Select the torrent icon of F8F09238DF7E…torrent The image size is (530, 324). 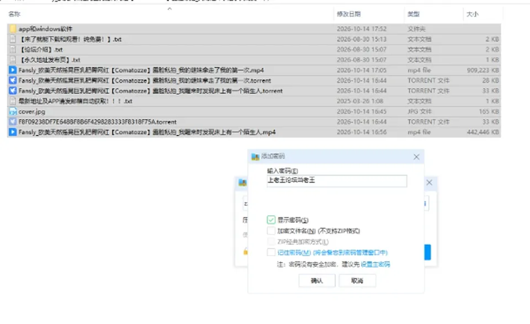pyautogui.click(x=13, y=121)
